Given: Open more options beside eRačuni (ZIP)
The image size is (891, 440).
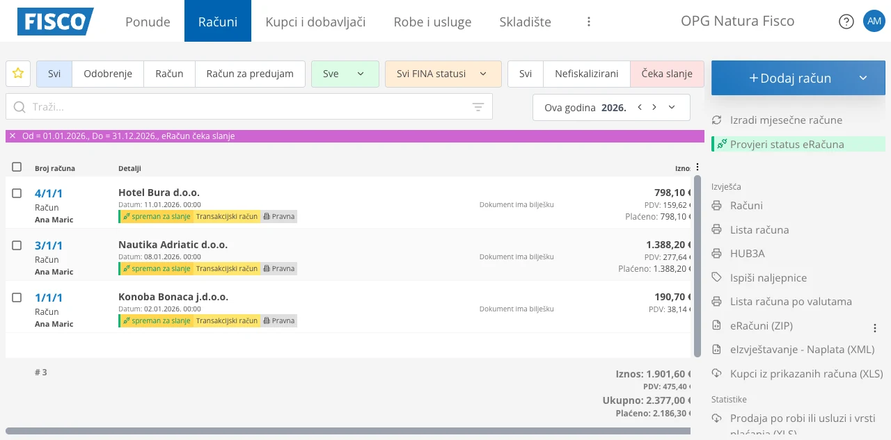Looking at the screenshot, I should pyautogui.click(x=875, y=328).
